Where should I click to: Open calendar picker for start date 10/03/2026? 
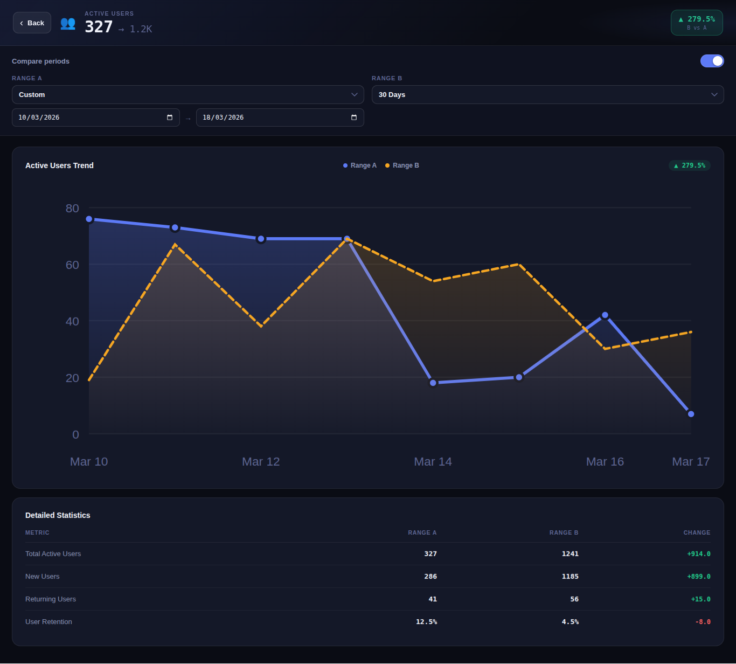coord(170,117)
